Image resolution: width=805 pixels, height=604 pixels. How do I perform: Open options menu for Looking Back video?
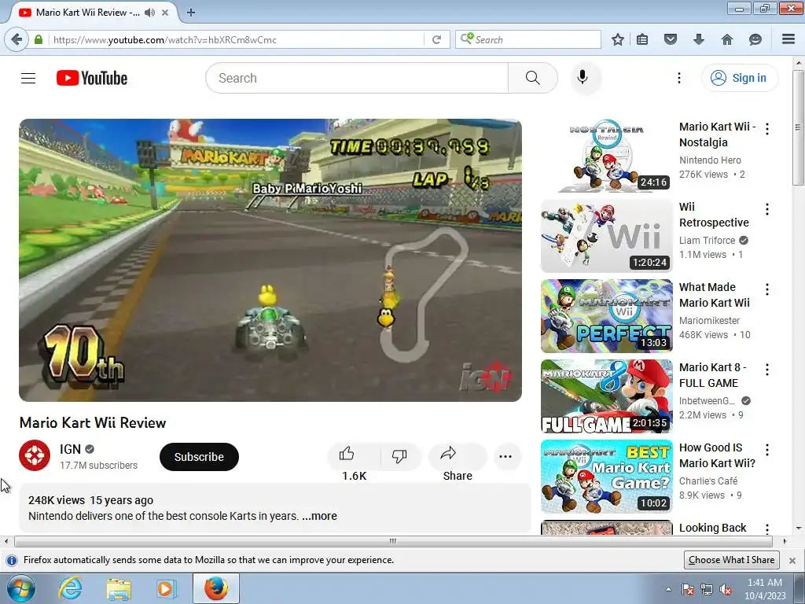(x=767, y=529)
